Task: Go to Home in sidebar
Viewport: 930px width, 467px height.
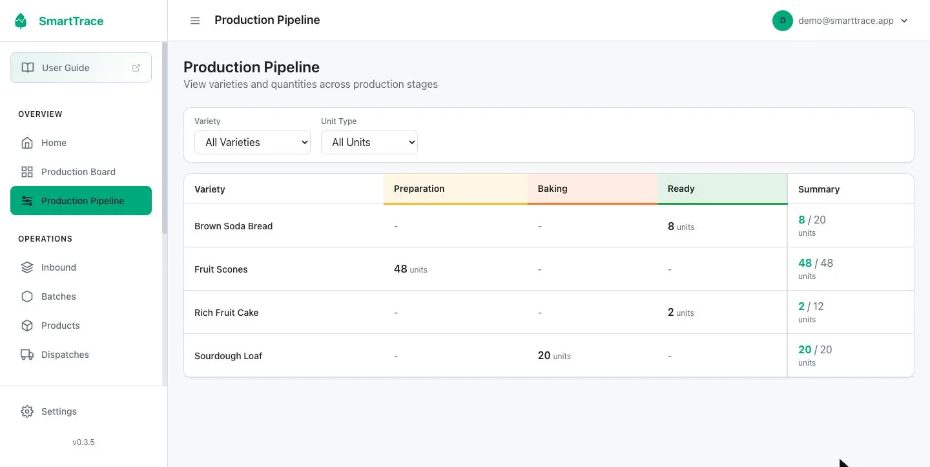Action: (x=81, y=143)
